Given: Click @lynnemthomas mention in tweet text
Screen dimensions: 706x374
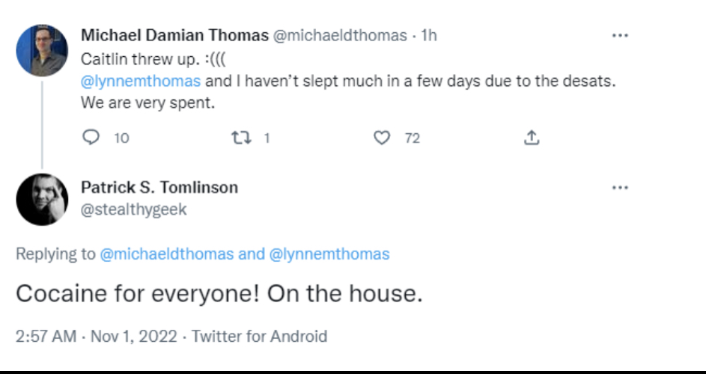Looking at the screenshot, I should coord(141,81).
